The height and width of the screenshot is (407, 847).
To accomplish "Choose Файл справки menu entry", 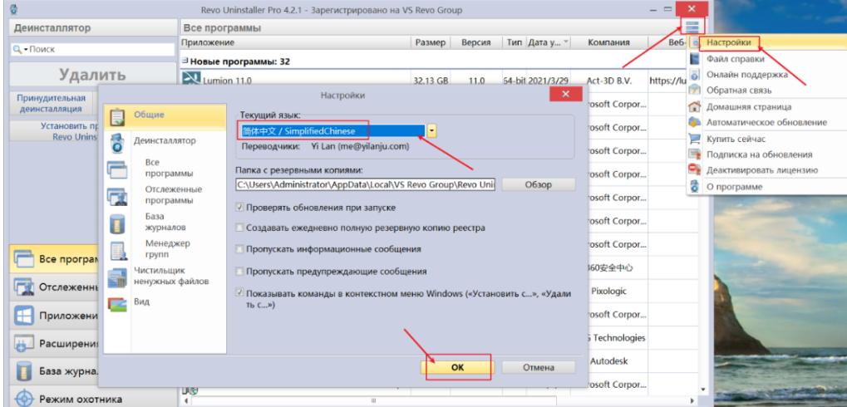I will pos(735,59).
